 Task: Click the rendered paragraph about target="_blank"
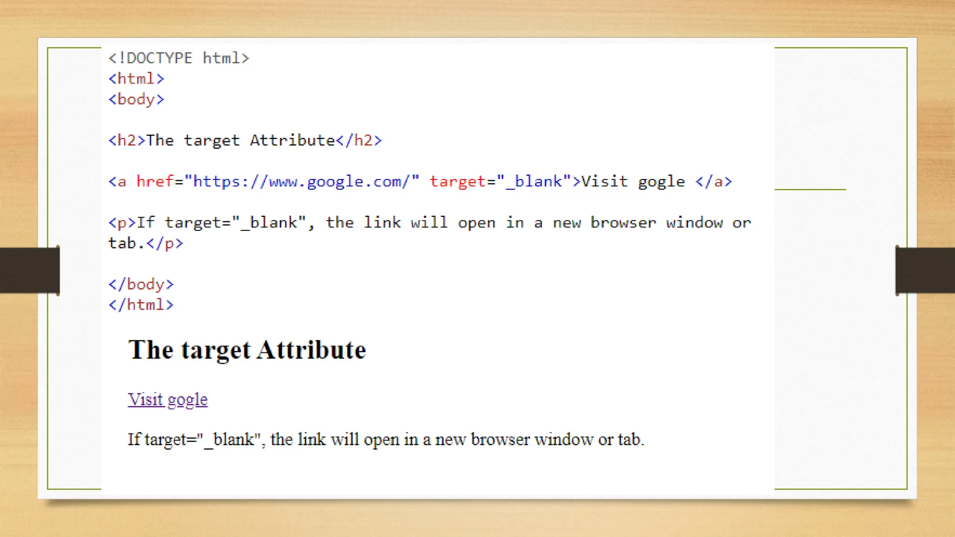(x=386, y=440)
